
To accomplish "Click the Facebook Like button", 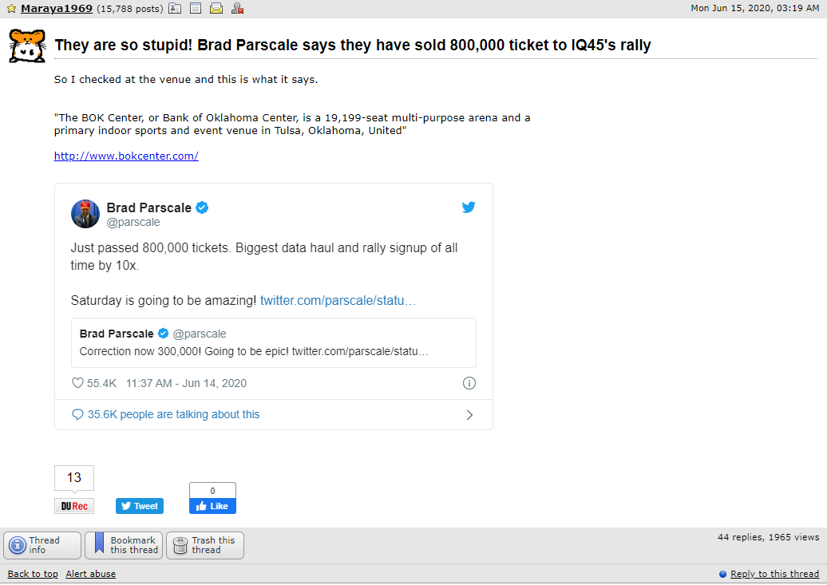I will coord(212,506).
